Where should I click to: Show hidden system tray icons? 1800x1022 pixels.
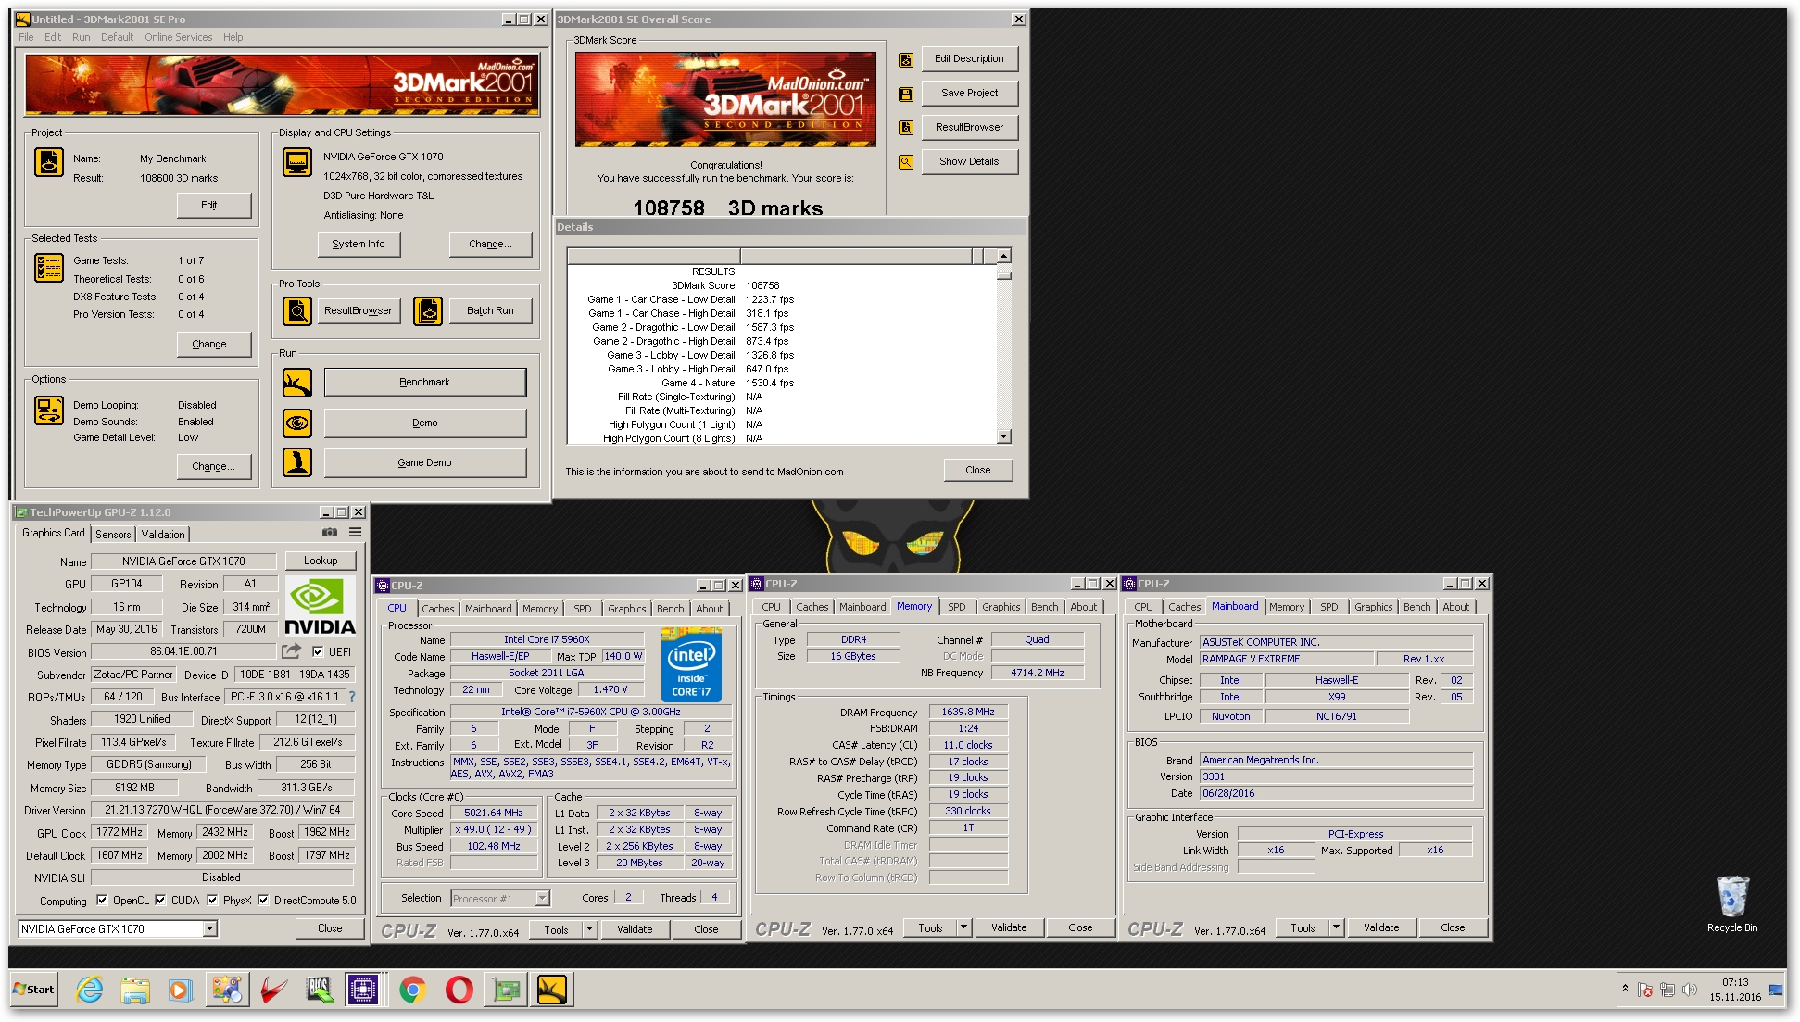1625,989
